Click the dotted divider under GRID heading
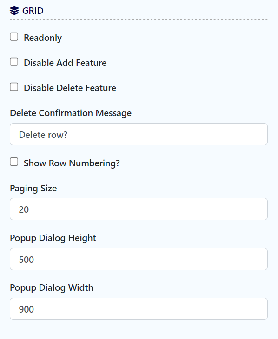This screenshot has height=339, width=278. 139,20
